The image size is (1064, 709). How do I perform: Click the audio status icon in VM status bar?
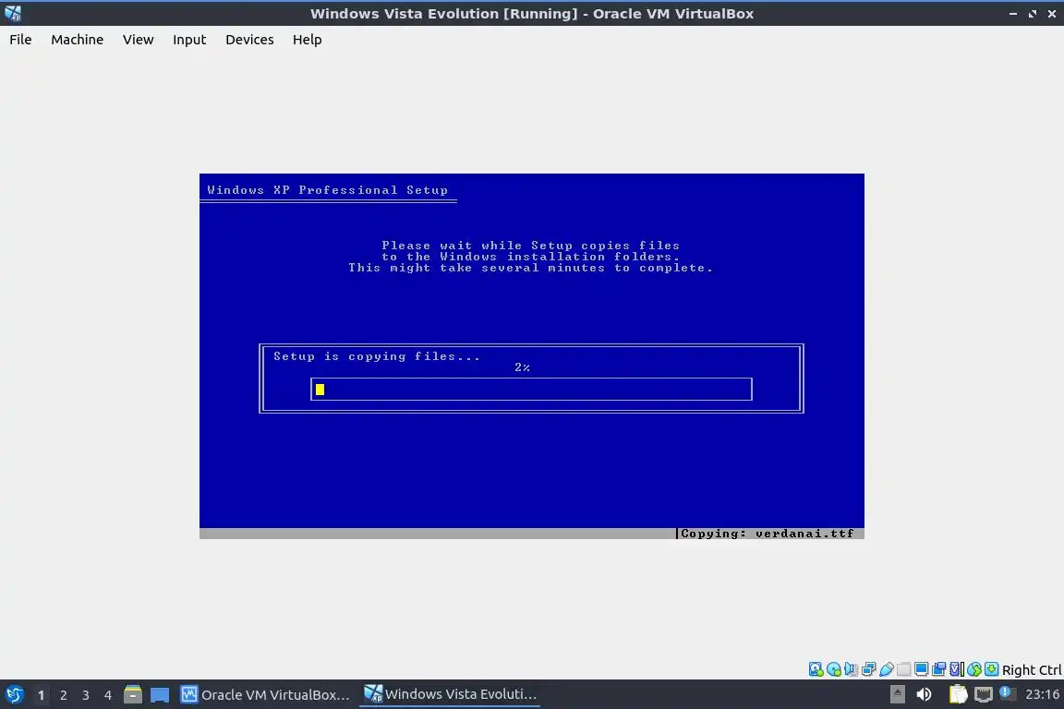[x=851, y=669]
